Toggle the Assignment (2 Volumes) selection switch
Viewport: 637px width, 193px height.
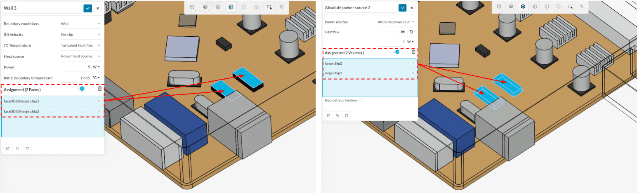tap(396, 52)
